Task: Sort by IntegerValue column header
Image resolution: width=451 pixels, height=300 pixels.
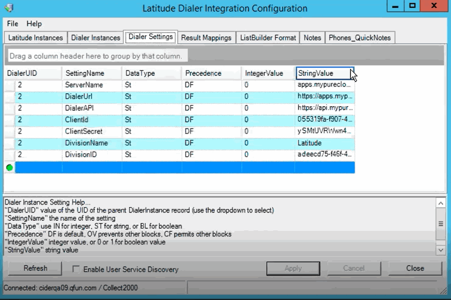Action: [x=268, y=73]
